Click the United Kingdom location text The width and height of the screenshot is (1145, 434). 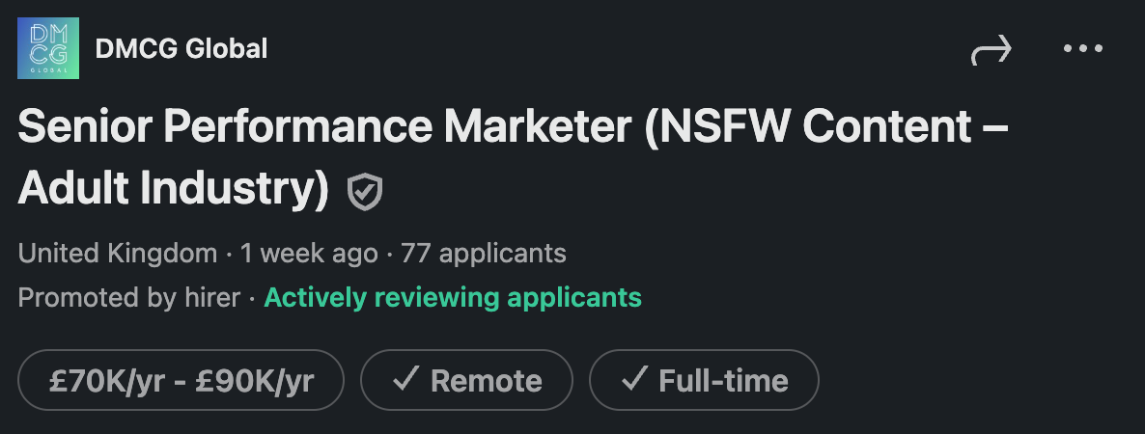[x=118, y=254]
